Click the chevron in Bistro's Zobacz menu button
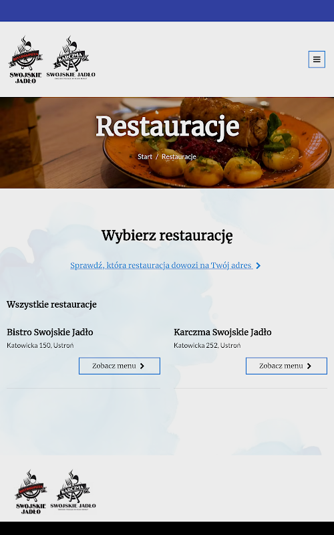334x535 pixels. point(142,366)
